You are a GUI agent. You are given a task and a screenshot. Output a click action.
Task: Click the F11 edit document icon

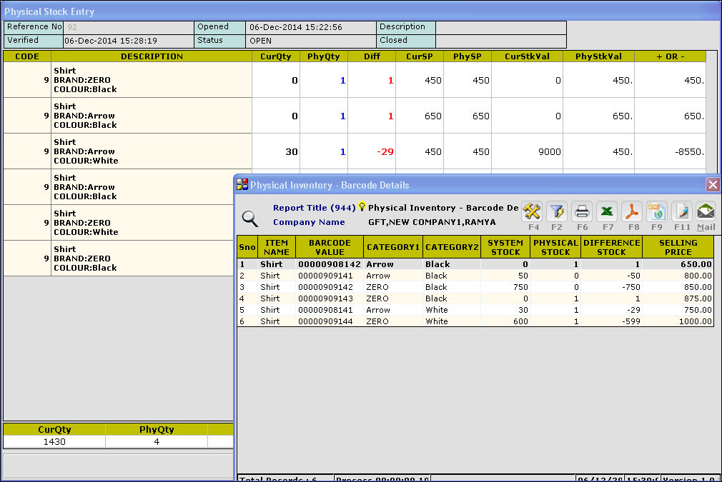(681, 211)
